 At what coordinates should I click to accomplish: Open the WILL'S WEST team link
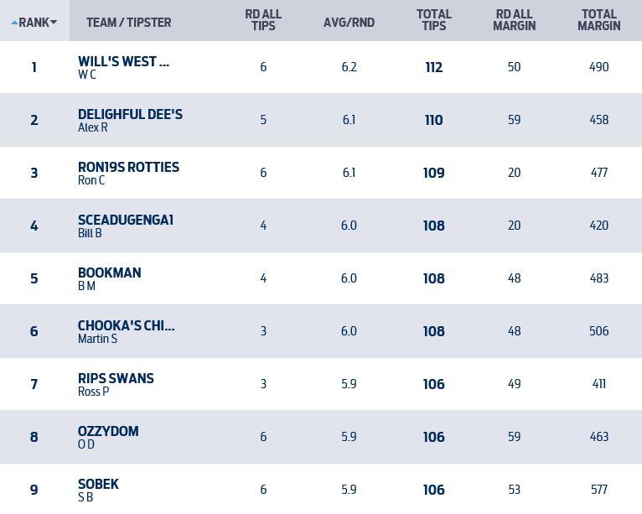tap(123, 61)
